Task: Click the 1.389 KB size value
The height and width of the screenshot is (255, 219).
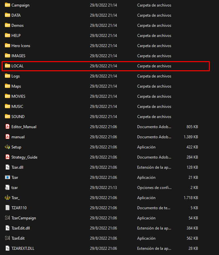Action: click(191, 137)
